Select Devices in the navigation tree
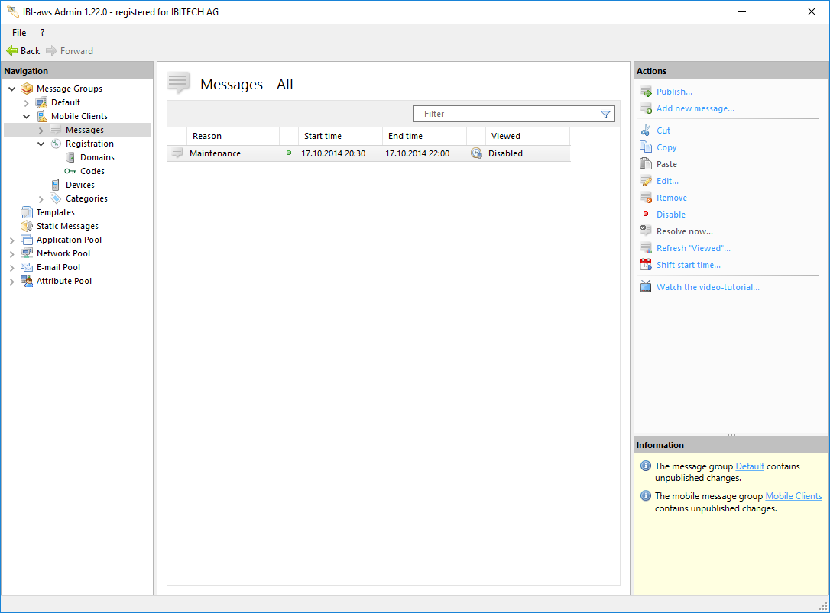 point(79,185)
